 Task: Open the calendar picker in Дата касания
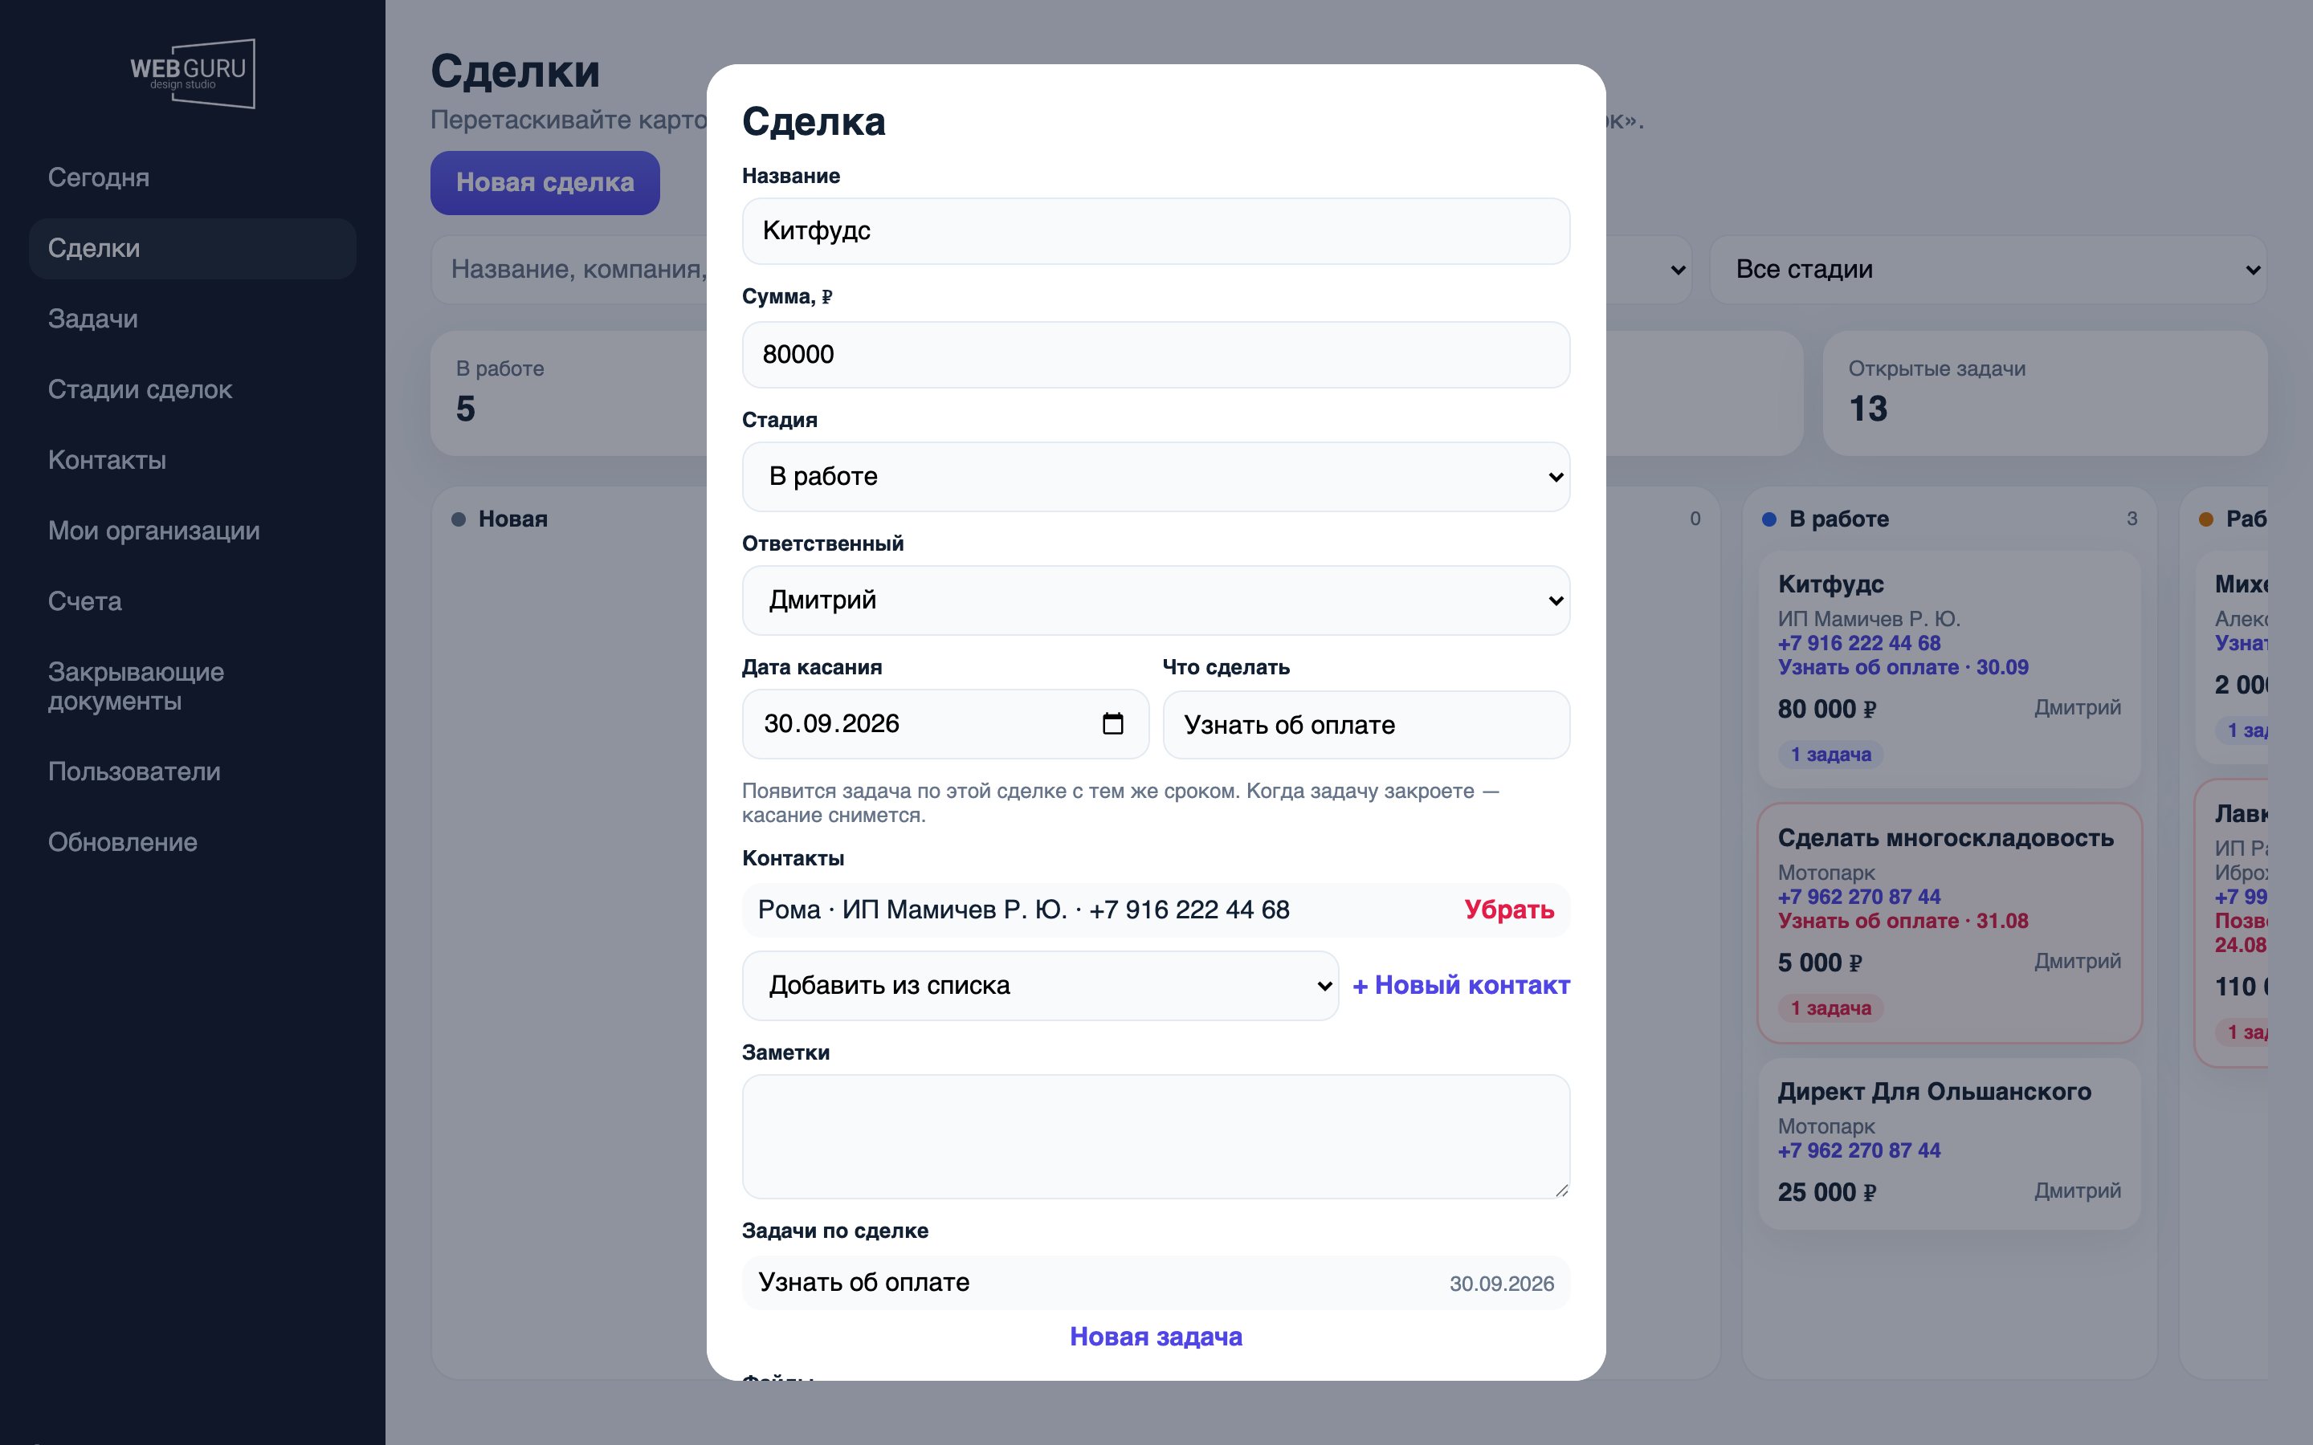pos(1112,723)
